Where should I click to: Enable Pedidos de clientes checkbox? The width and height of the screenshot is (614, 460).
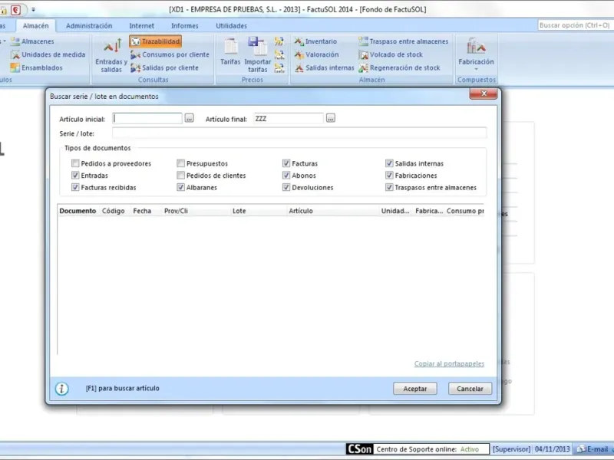pos(180,176)
